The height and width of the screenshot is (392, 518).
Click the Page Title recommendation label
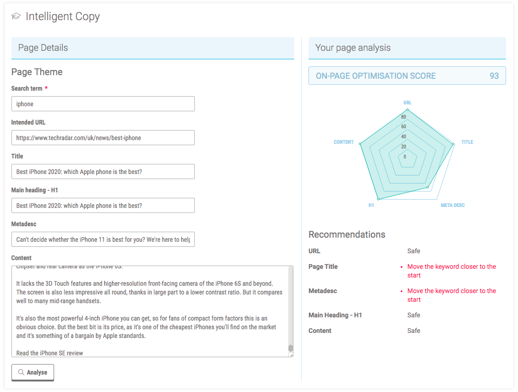(x=323, y=267)
